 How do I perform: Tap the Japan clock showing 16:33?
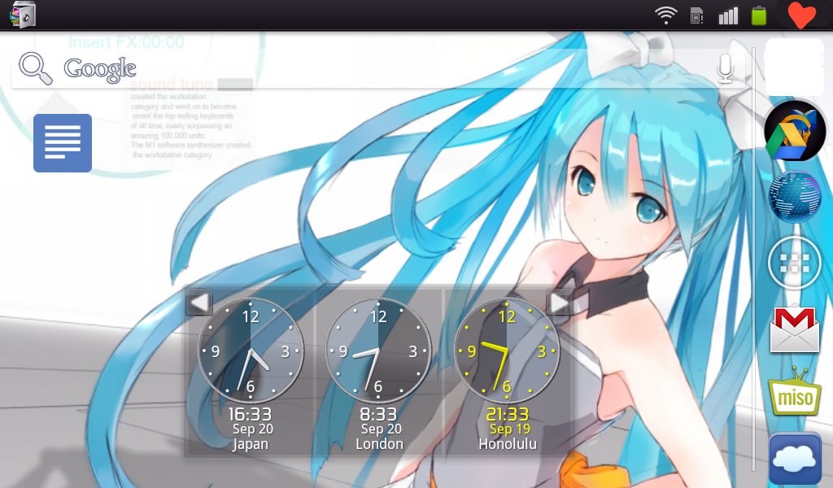[x=251, y=350]
